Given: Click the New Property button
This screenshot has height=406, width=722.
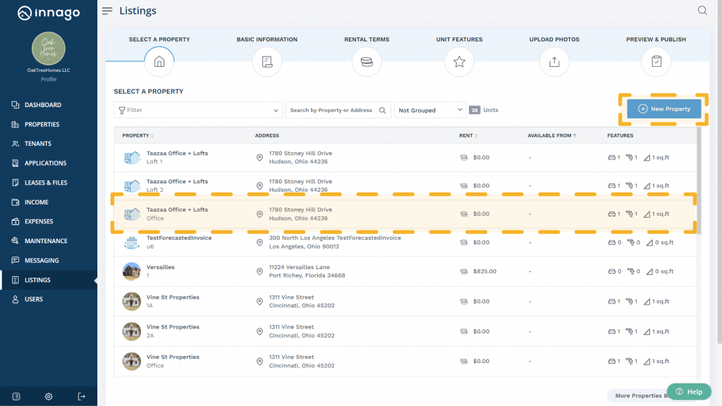Looking at the screenshot, I should tap(663, 109).
